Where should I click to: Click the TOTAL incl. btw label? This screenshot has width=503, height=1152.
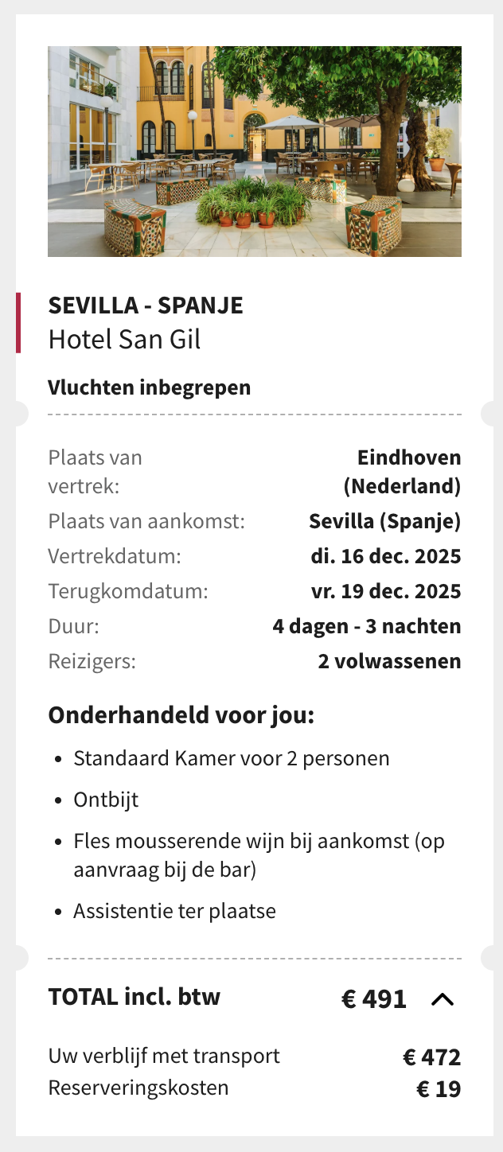click(134, 997)
